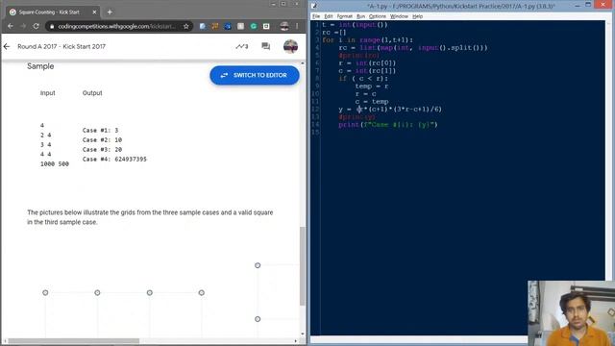Click the line 'c = int(rc[1])'
615x346 pixels.
[x=367, y=71]
